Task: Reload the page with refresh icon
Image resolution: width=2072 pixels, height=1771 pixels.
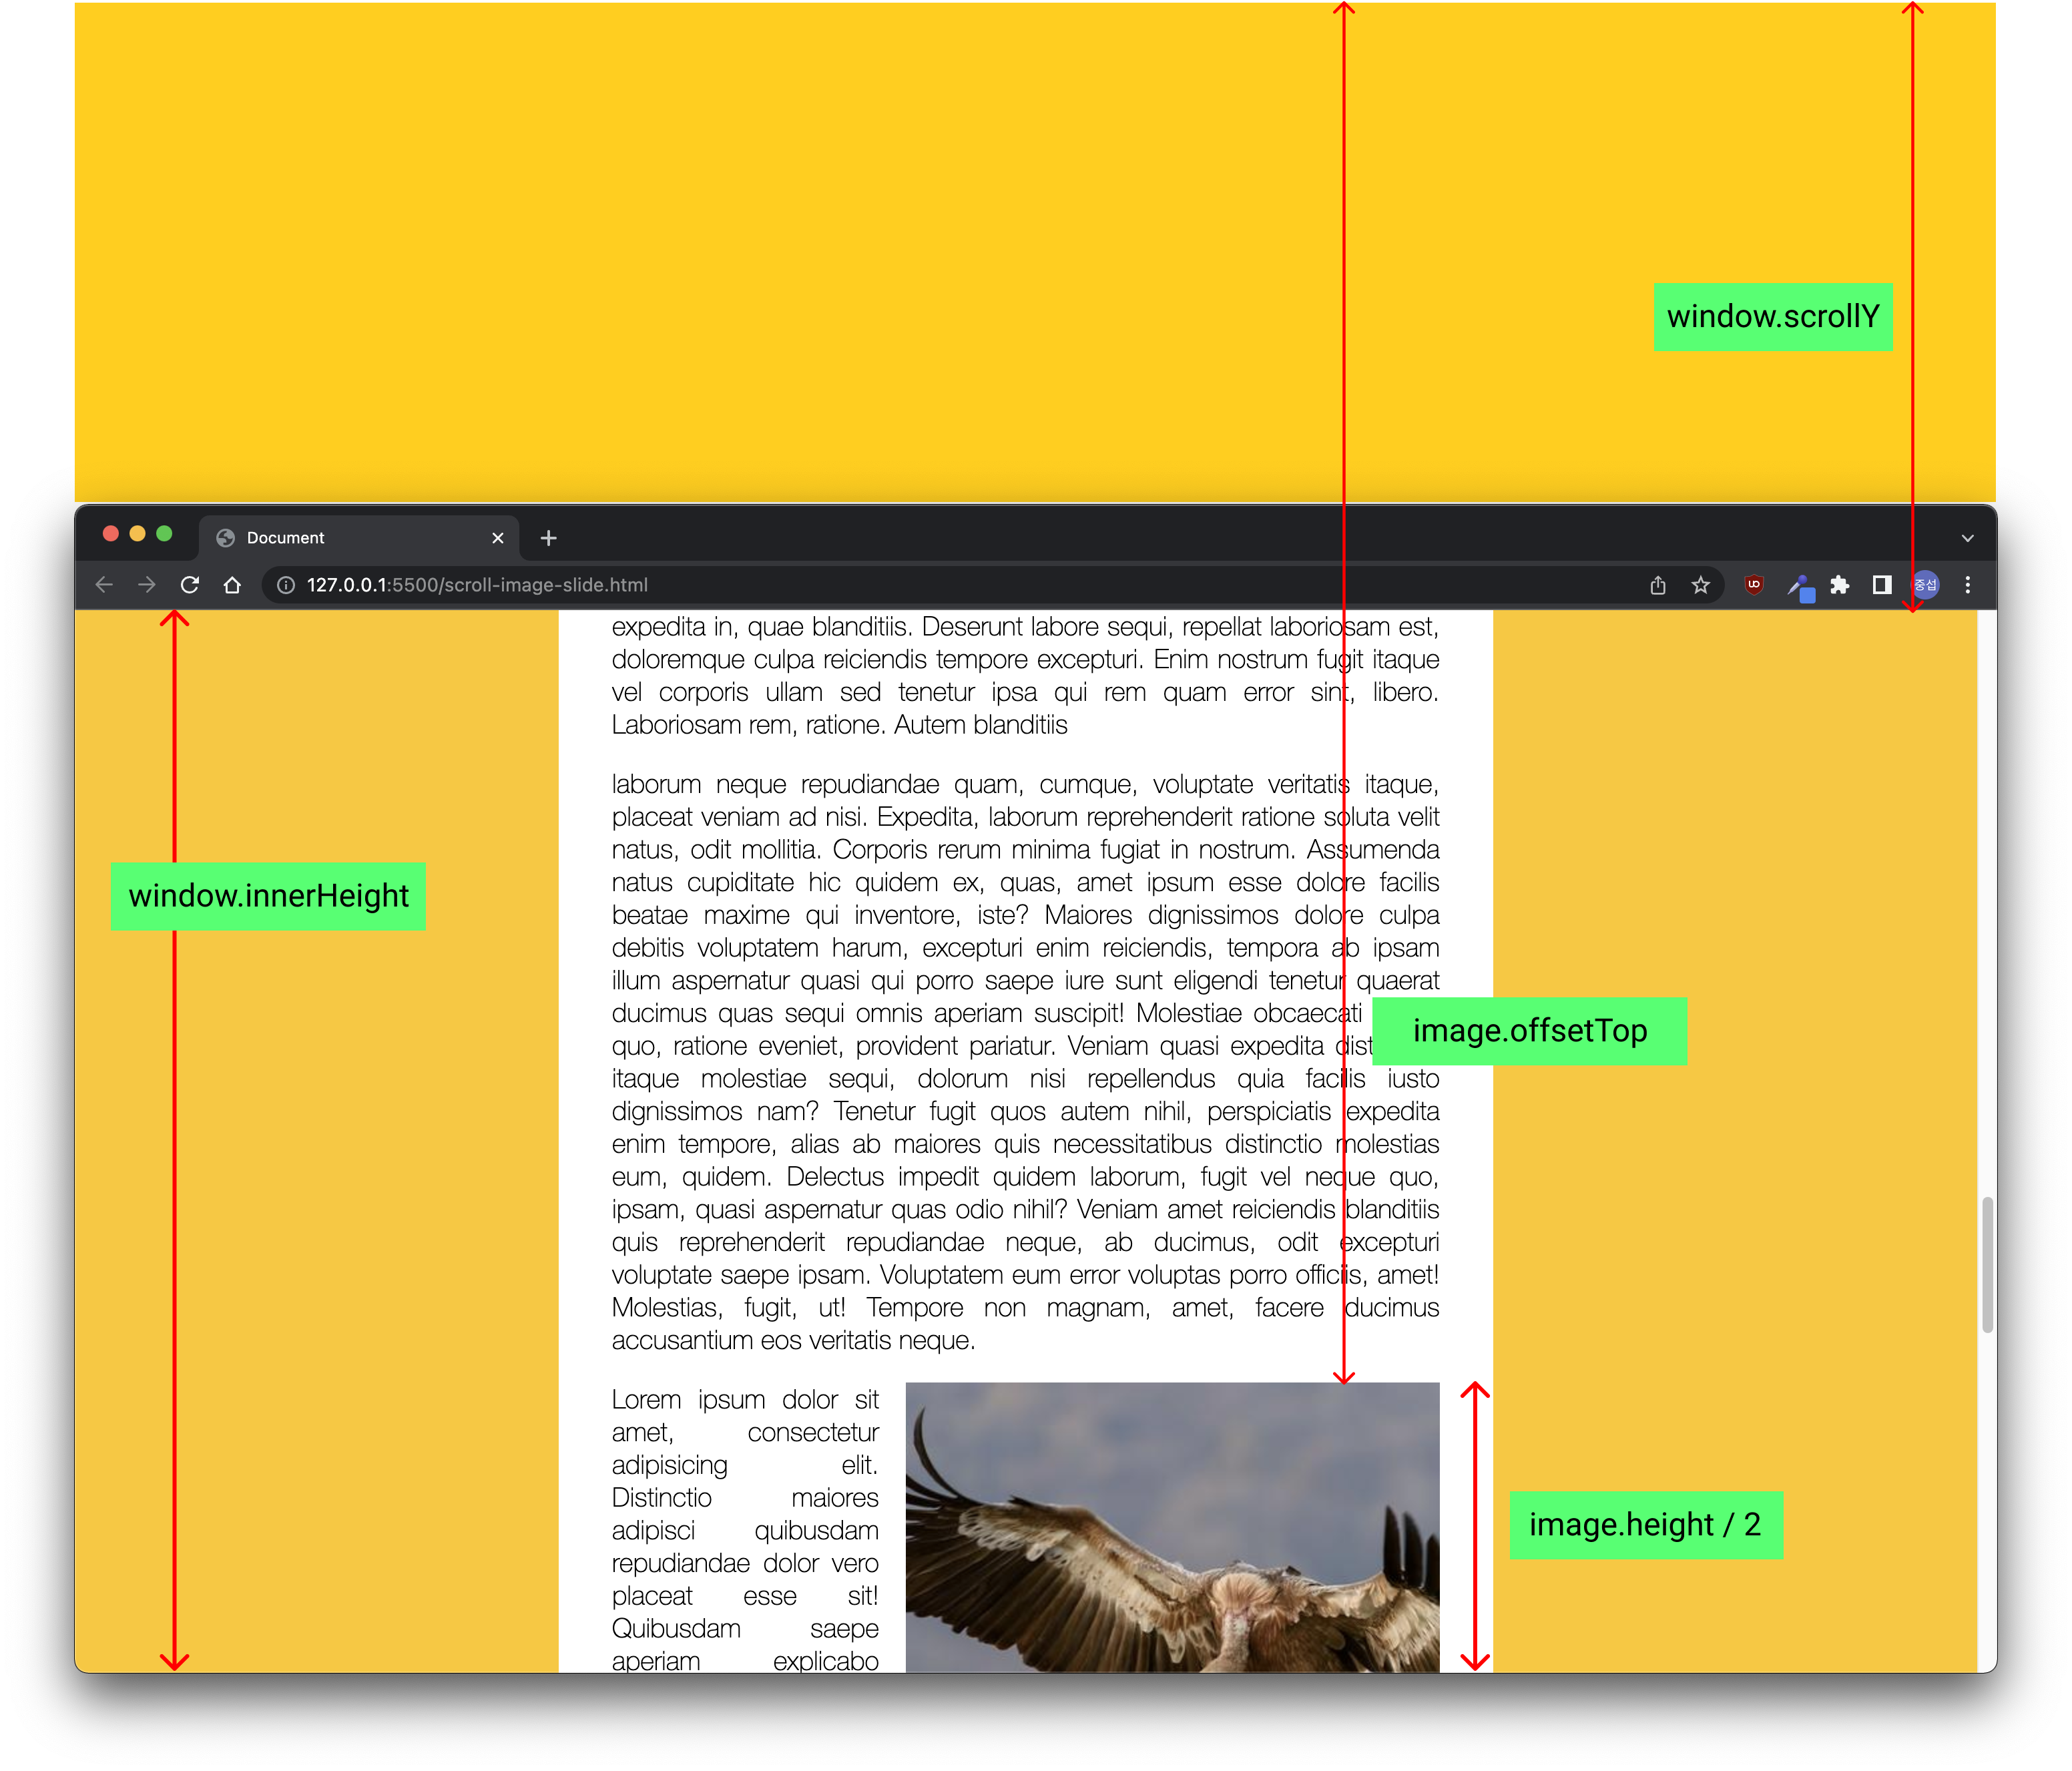Action: (x=189, y=585)
